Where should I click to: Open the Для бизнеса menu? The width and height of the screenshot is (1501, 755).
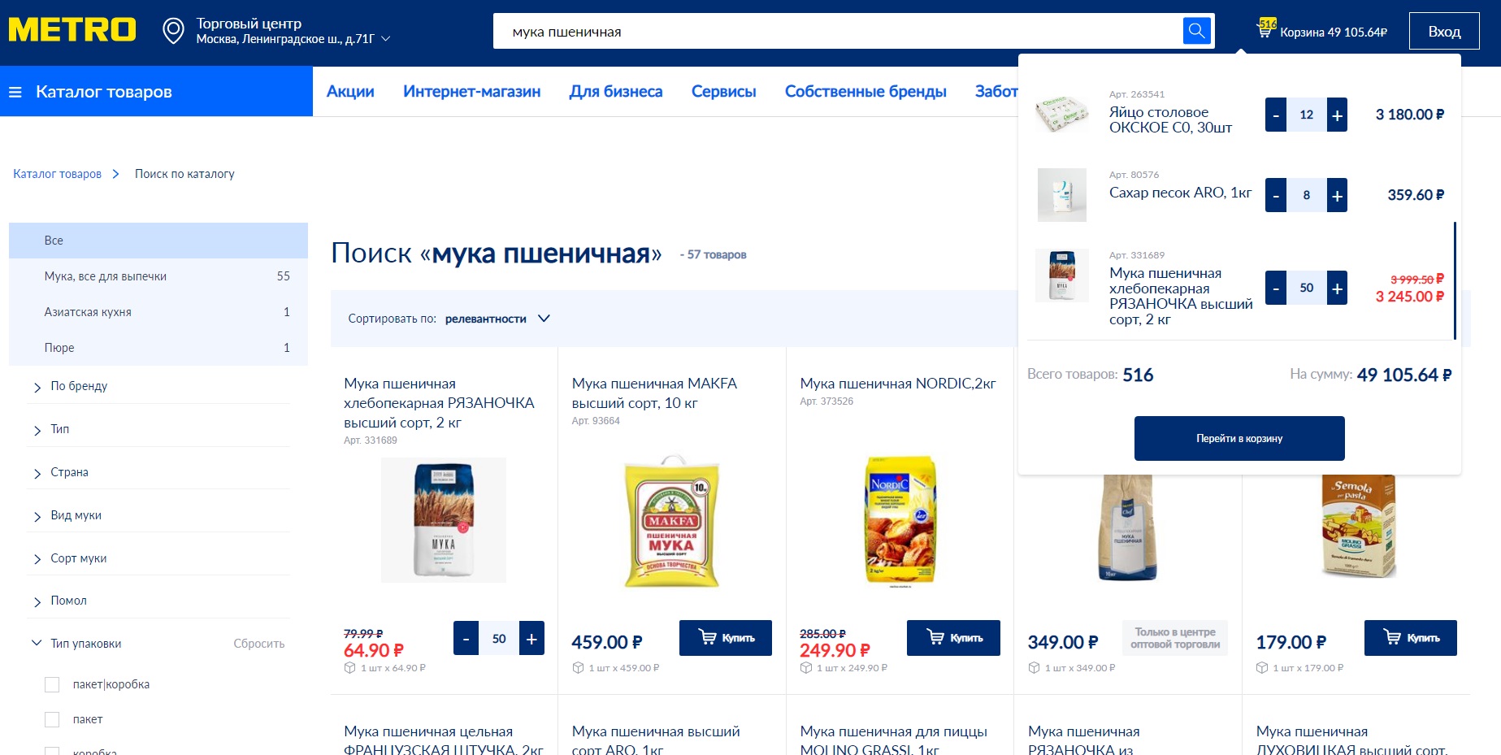point(616,92)
